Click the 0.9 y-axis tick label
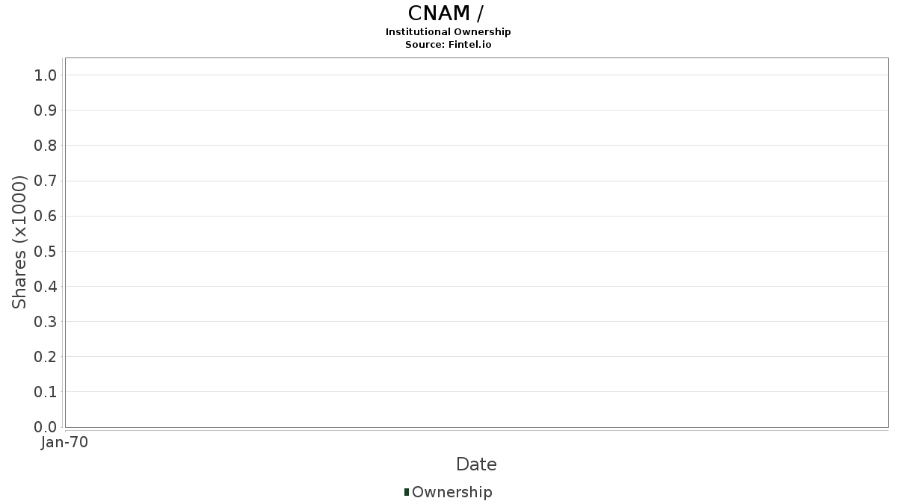 46,111
